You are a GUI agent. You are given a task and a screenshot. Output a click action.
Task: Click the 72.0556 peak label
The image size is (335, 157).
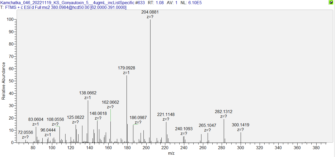point(25,133)
